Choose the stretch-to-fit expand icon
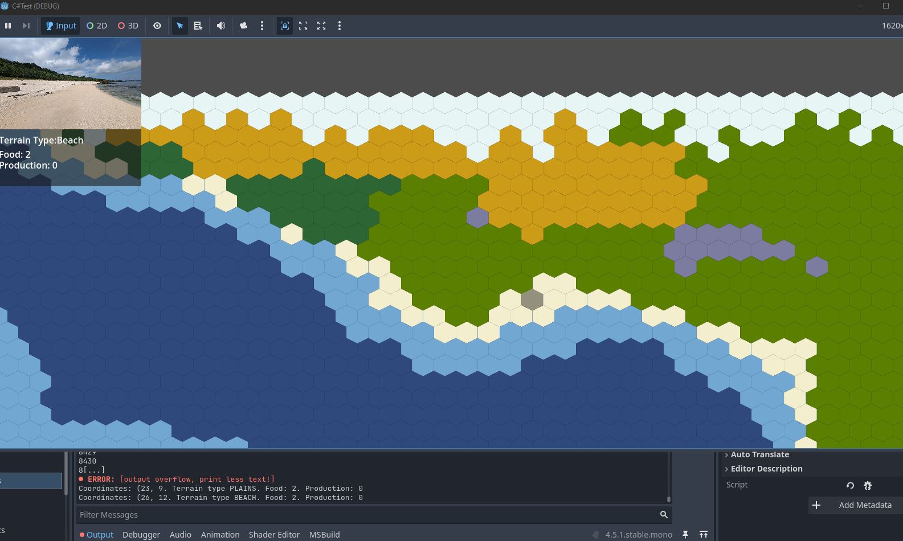 321,26
